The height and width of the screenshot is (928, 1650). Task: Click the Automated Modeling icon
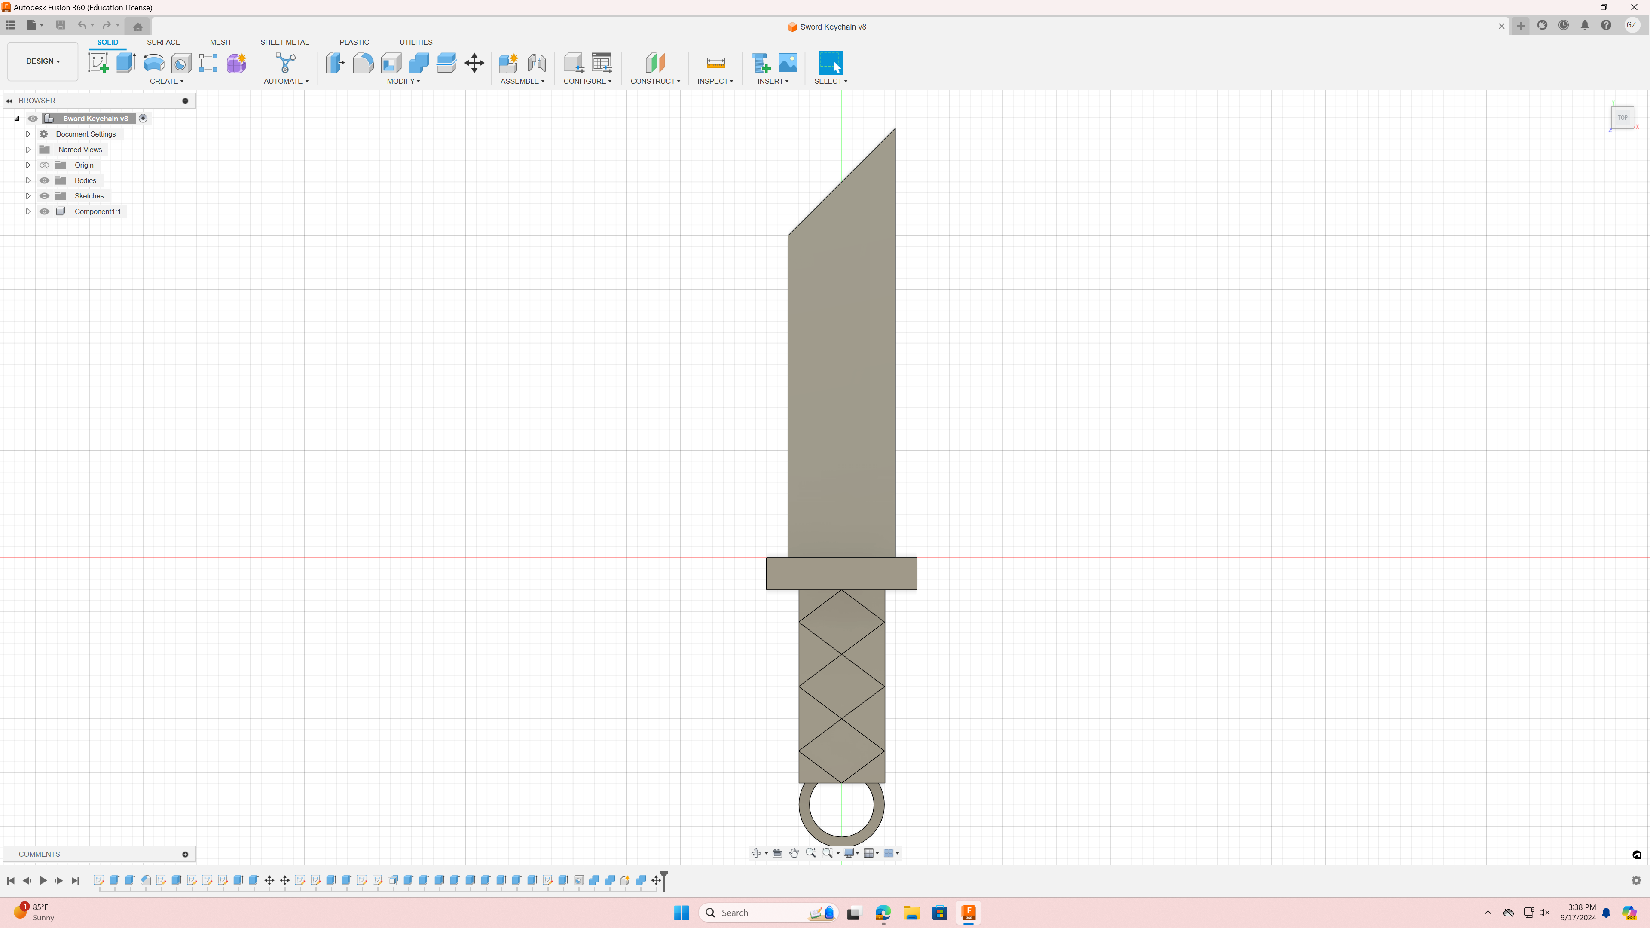point(286,63)
